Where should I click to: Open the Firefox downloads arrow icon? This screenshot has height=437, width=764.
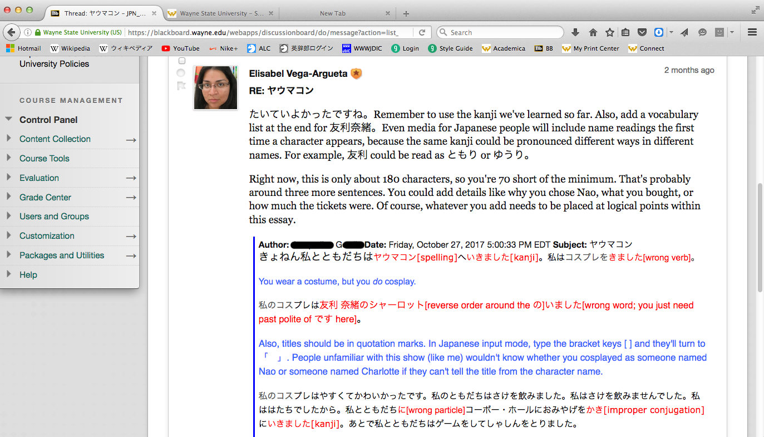[x=576, y=32]
